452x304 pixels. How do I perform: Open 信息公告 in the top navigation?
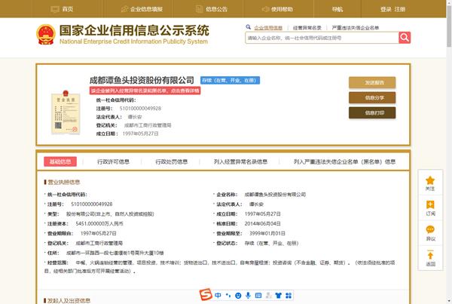pos(216,9)
